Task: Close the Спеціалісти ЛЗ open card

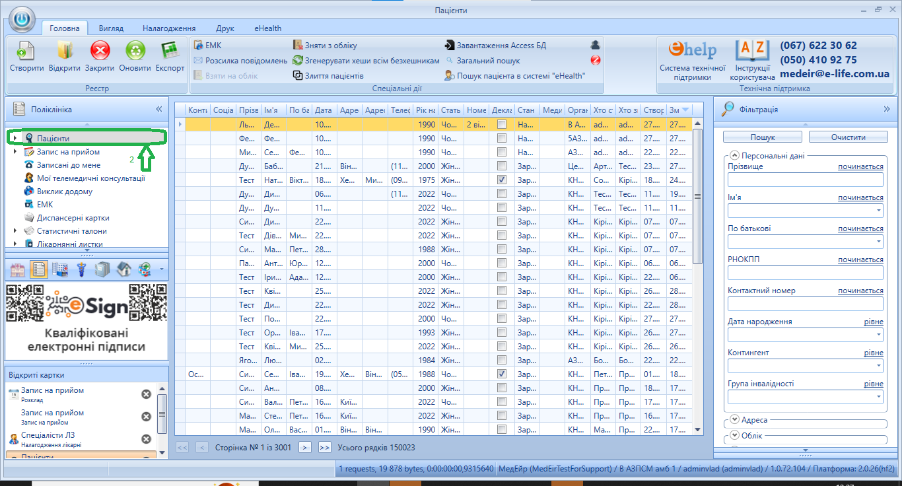Action: pos(146,439)
